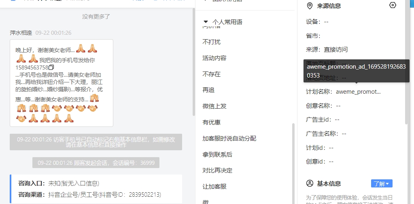Open the 了解 dropdown button
The height and width of the screenshot is (204, 414).
[x=382, y=184]
